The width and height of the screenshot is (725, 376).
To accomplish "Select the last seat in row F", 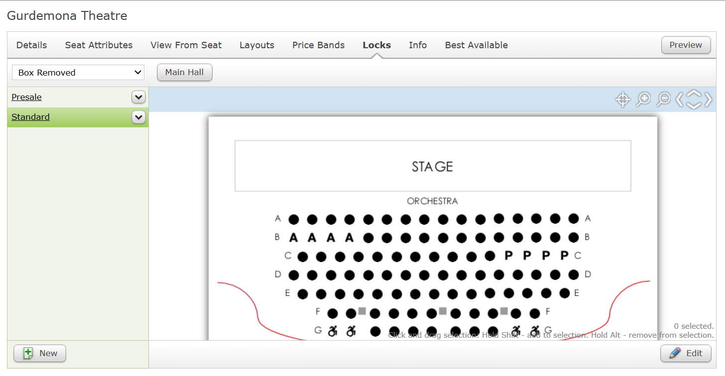I will 535,313.
